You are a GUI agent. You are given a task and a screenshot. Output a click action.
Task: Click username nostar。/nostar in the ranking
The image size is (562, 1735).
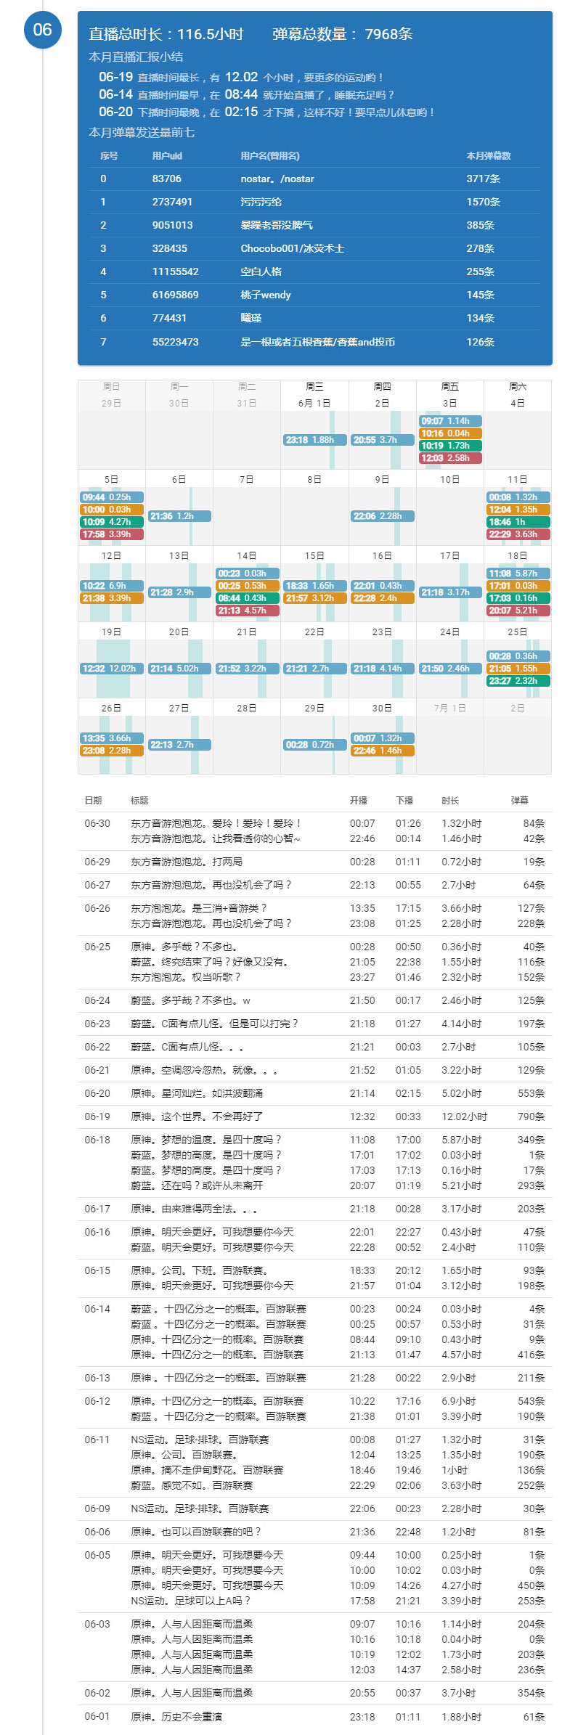(277, 179)
